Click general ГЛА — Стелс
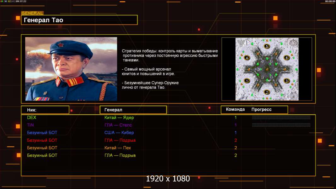This screenshot has height=189, width=336. 118,125
